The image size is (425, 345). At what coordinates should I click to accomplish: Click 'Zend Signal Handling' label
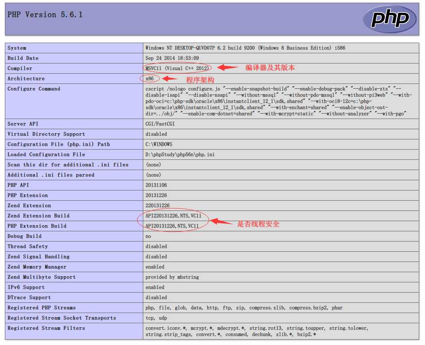click(39, 257)
